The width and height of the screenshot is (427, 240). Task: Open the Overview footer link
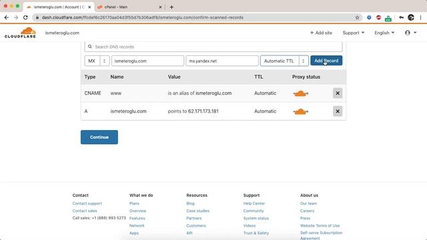point(138,211)
